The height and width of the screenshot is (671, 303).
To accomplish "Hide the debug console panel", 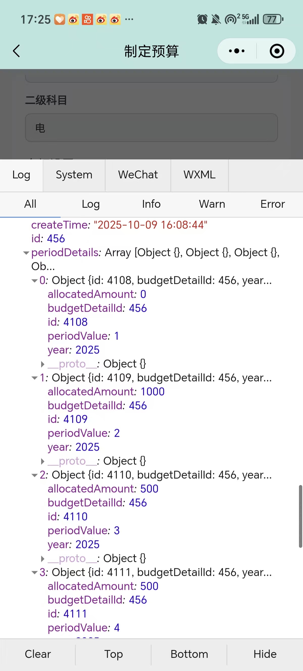I will tap(265, 654).
